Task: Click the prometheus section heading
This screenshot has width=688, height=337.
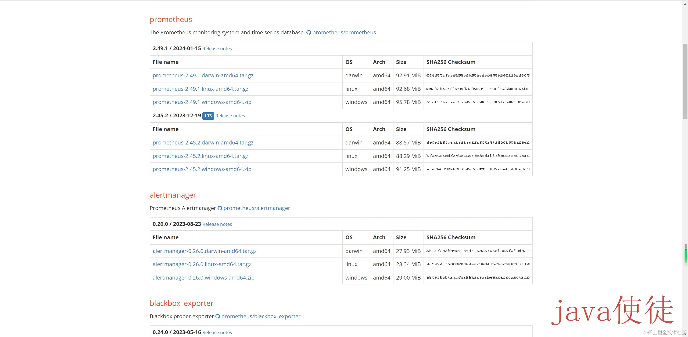Action: (171, 19)
